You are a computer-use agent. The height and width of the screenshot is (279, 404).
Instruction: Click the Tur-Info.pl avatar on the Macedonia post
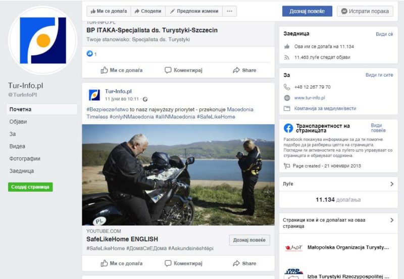(x=94, y=95)
